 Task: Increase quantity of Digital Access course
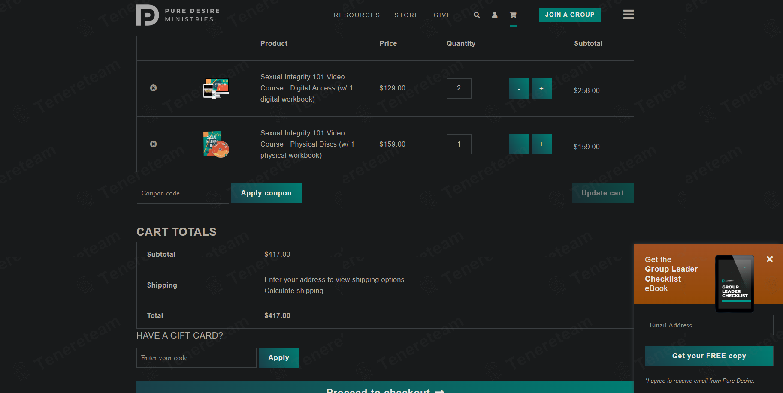541,88
